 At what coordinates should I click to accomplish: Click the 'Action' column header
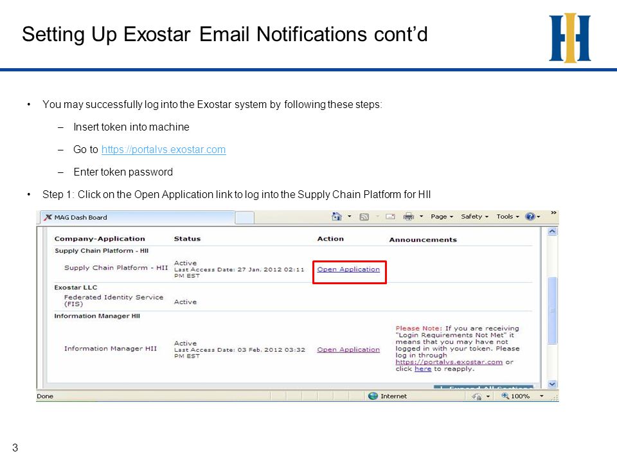point(330,239)
